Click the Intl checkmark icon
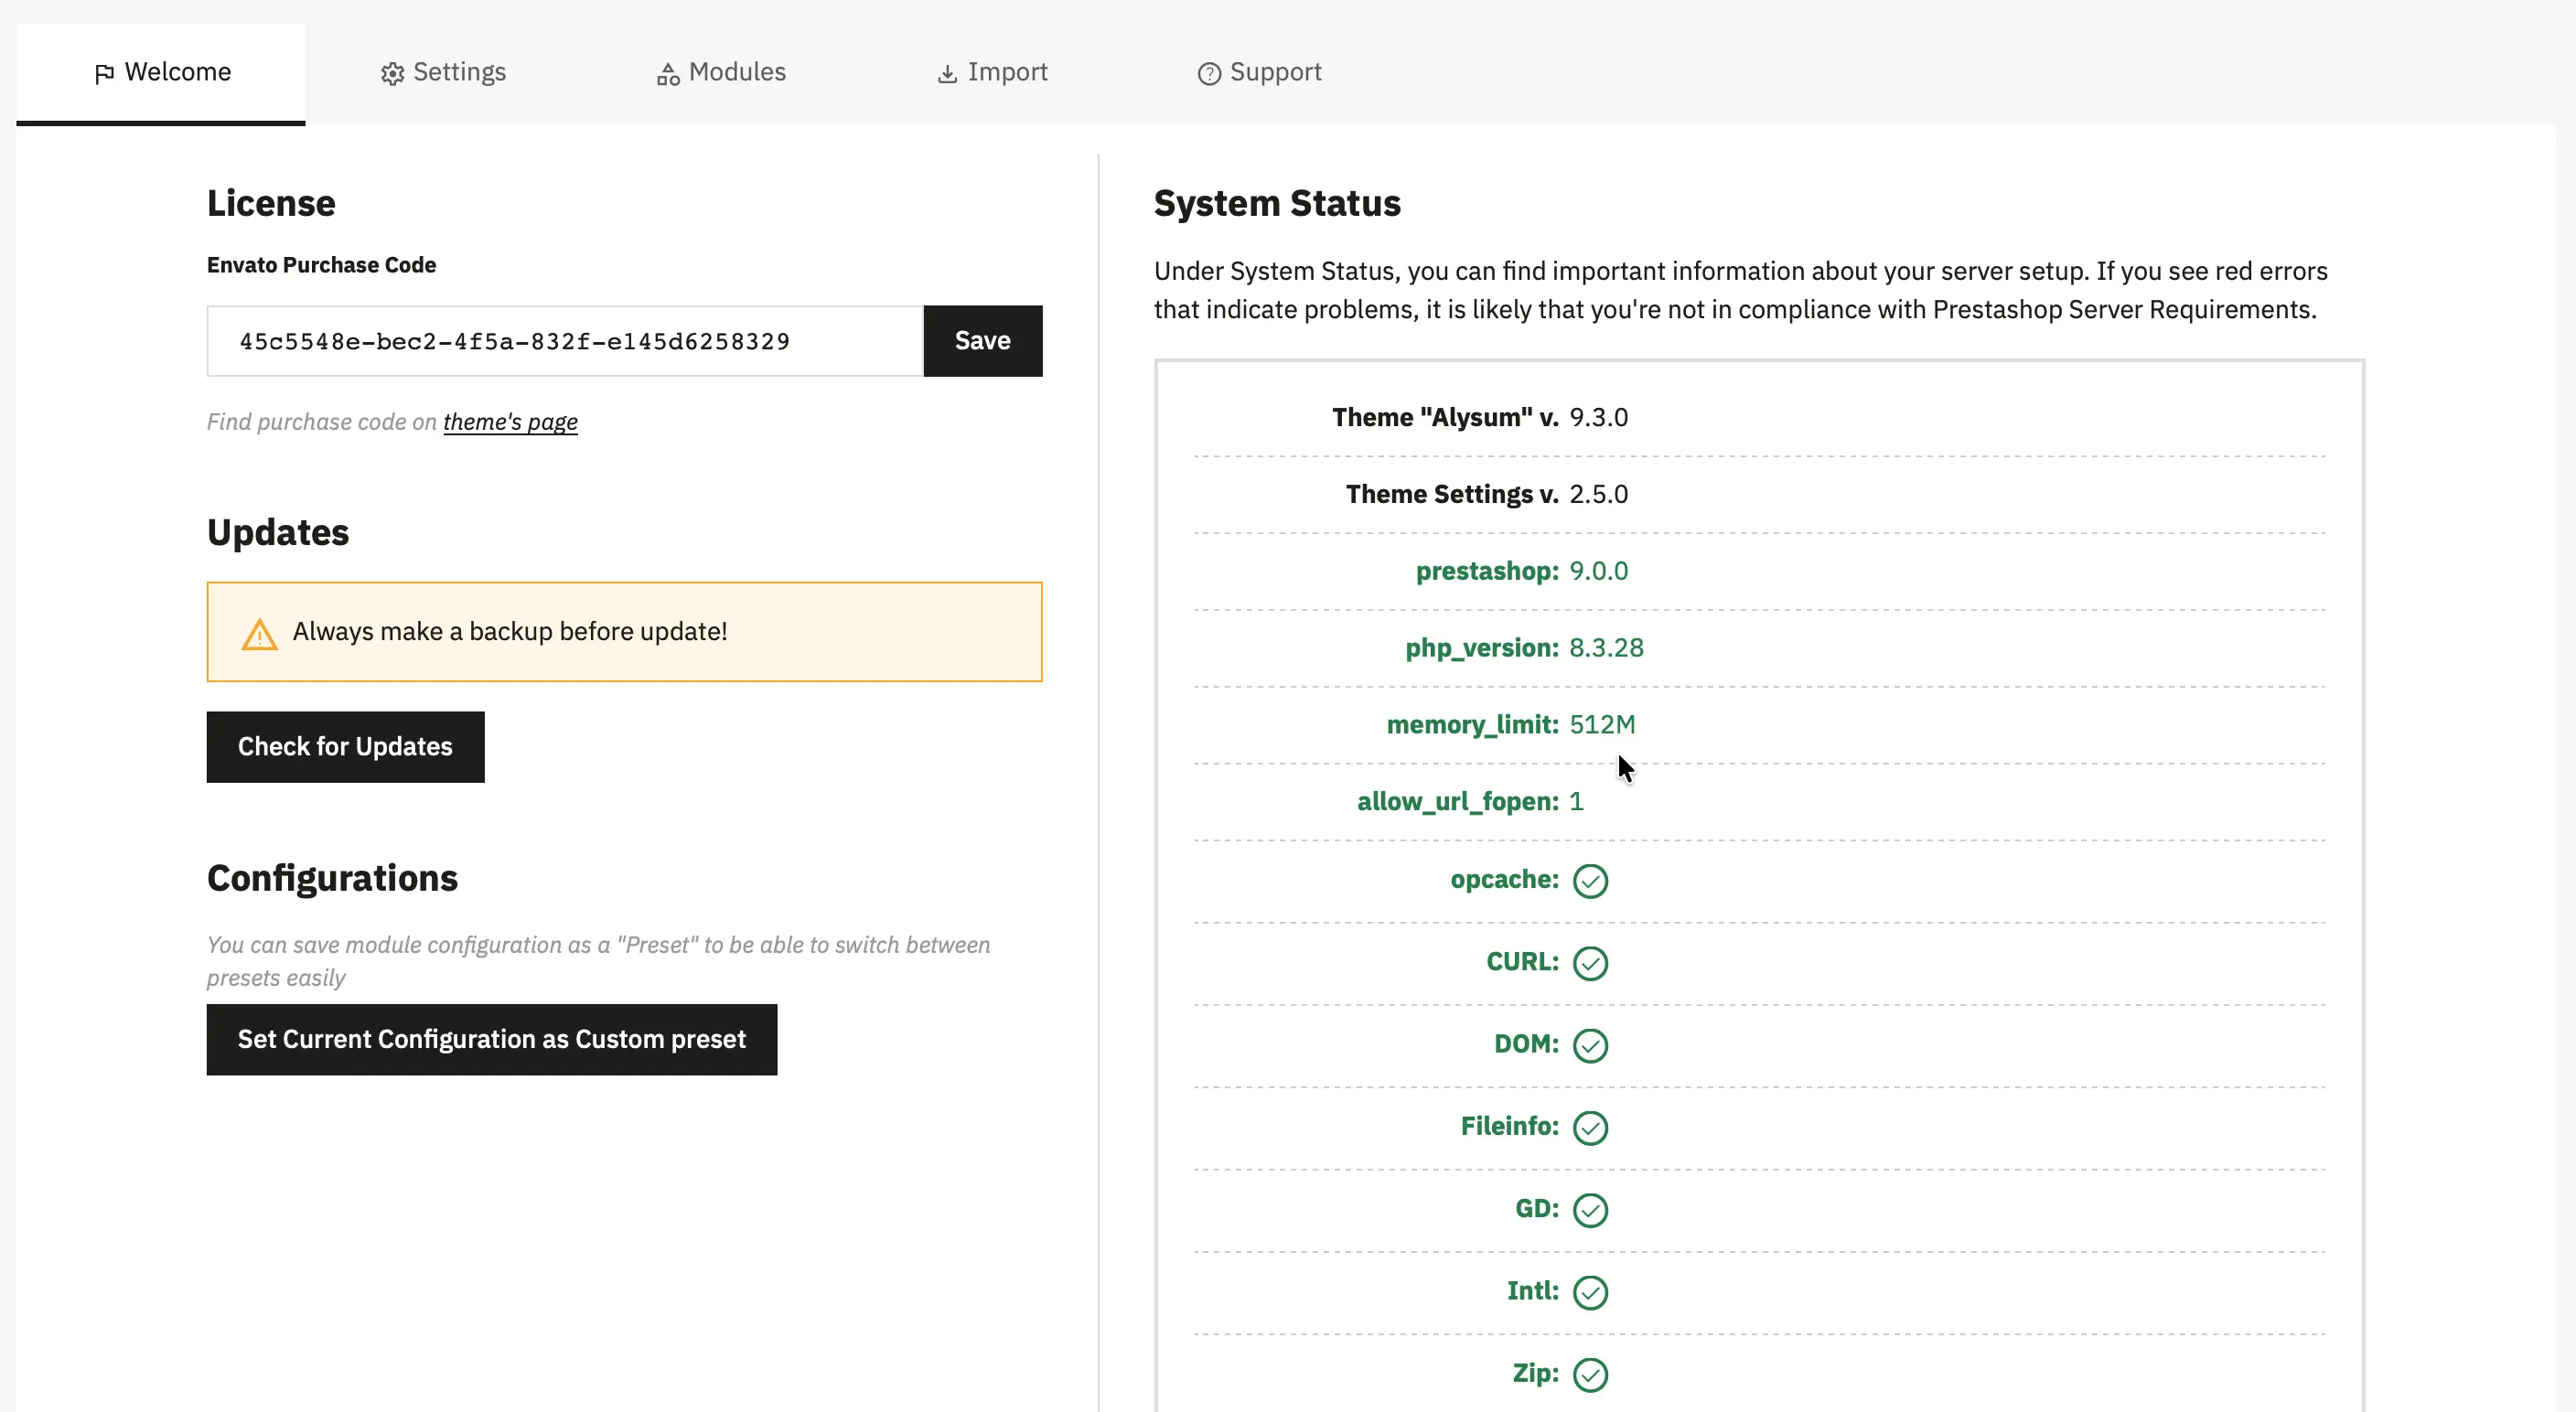 point(1590,1292)
